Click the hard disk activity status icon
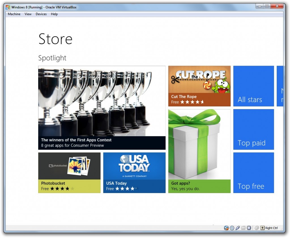 point(226,228)
